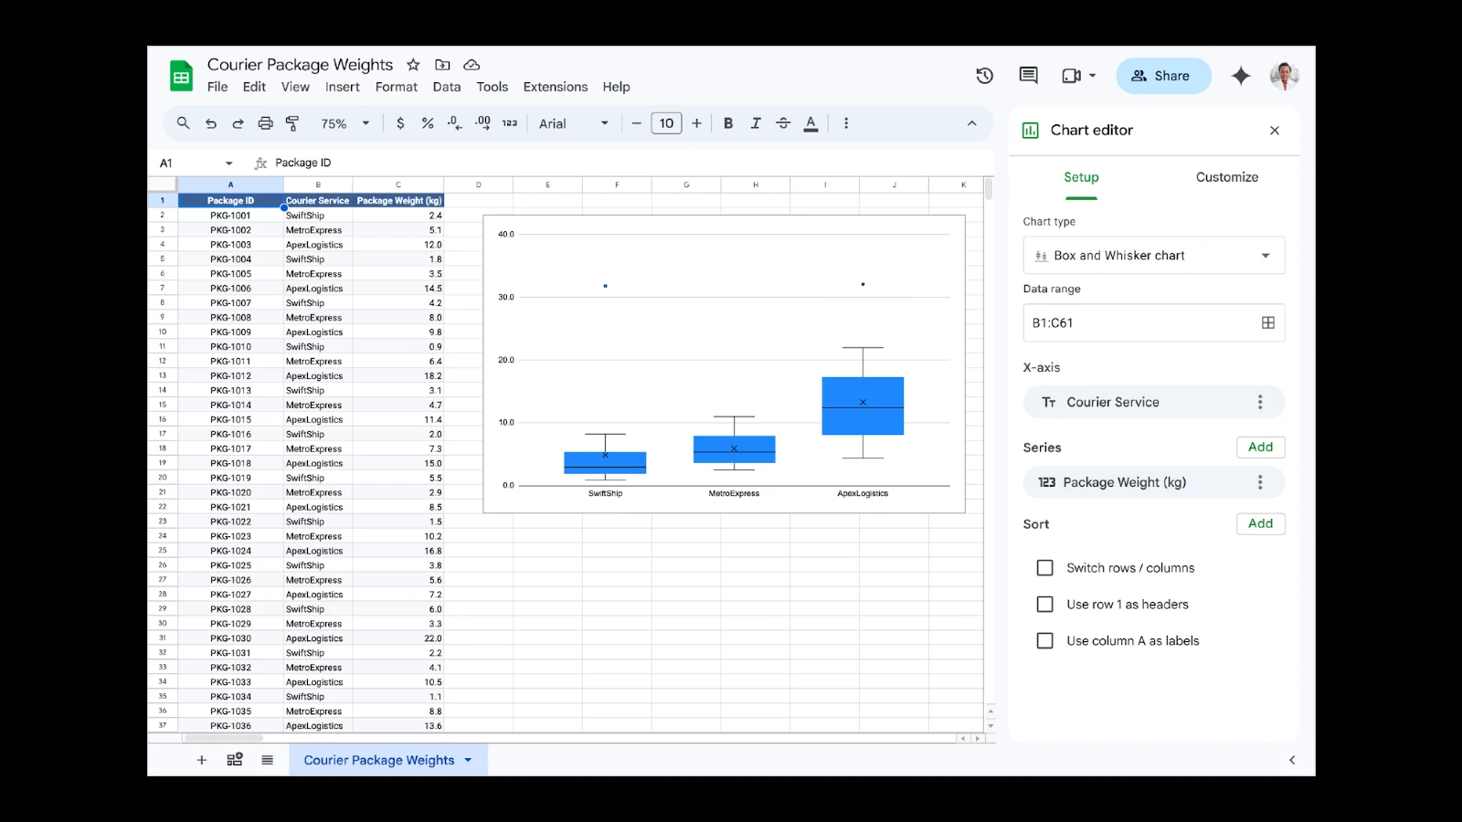Open version history clock icon
This screenshot has width=1462, height=822.
tap(984, 76)
